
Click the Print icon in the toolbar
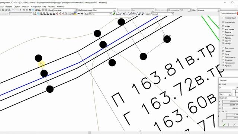coord(6,10)
